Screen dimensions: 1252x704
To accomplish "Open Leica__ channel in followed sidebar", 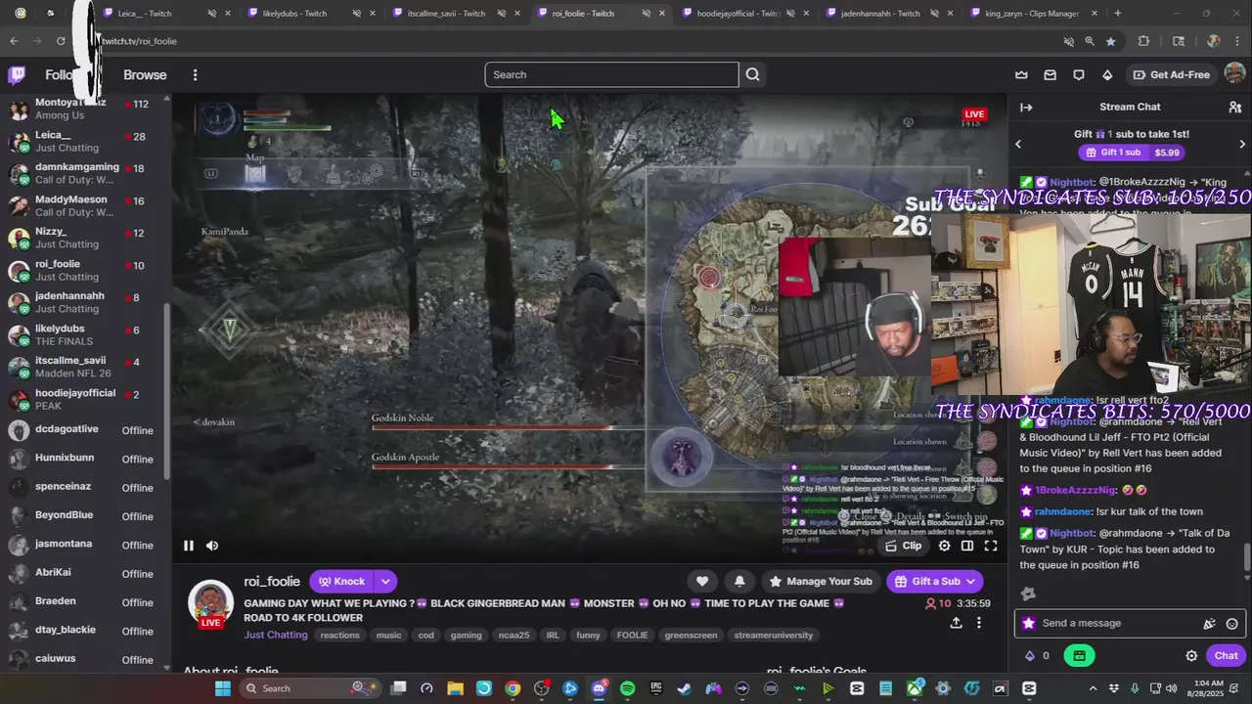I will tap(86, 141).
